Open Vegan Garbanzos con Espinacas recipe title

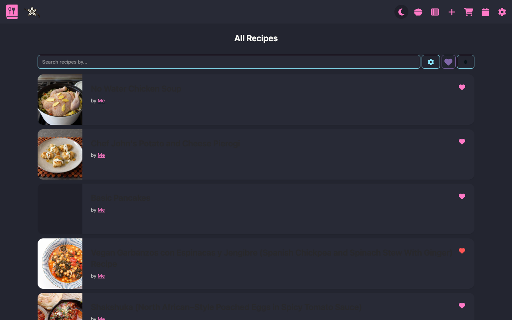point(272,258)
